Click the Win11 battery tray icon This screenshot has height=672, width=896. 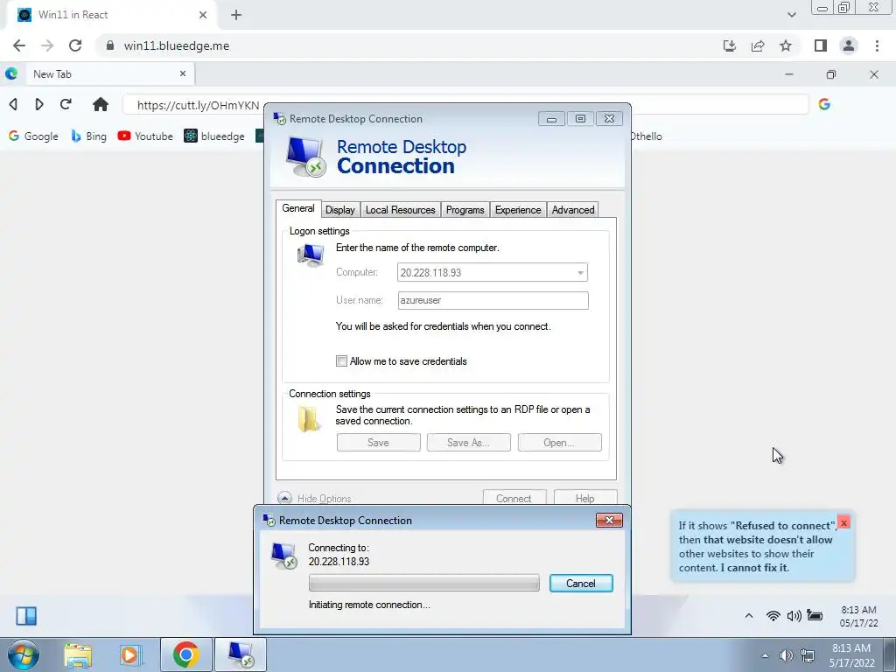pyautogui.click(x=815, y=615)
